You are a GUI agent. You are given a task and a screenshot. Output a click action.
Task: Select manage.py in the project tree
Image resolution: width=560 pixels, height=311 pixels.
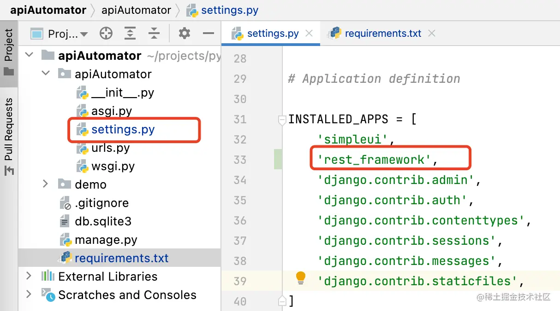point(106,240)
